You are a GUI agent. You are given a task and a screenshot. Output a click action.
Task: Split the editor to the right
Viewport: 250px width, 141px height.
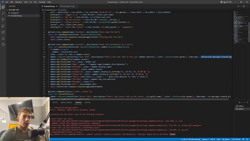(244, 6)
